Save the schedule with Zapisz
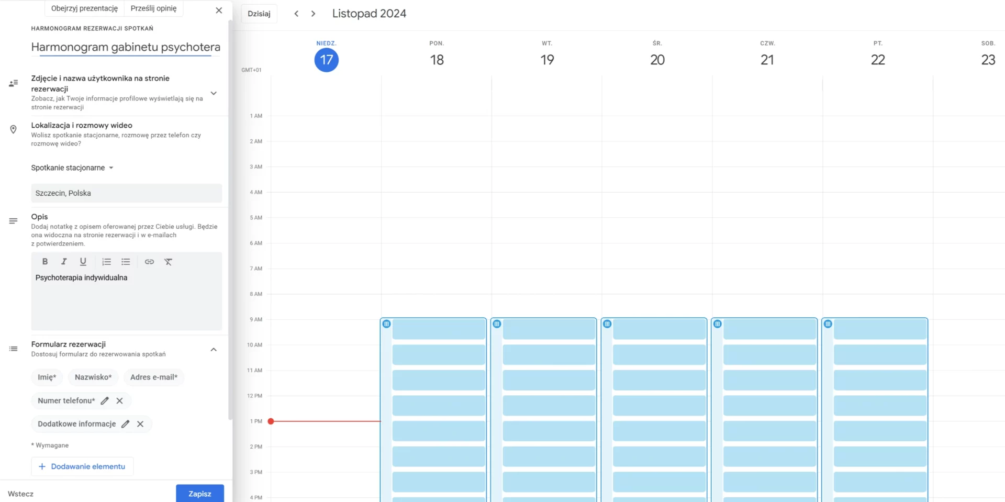The width and height of the screenshot is (1005, 502). pos(200,494)
